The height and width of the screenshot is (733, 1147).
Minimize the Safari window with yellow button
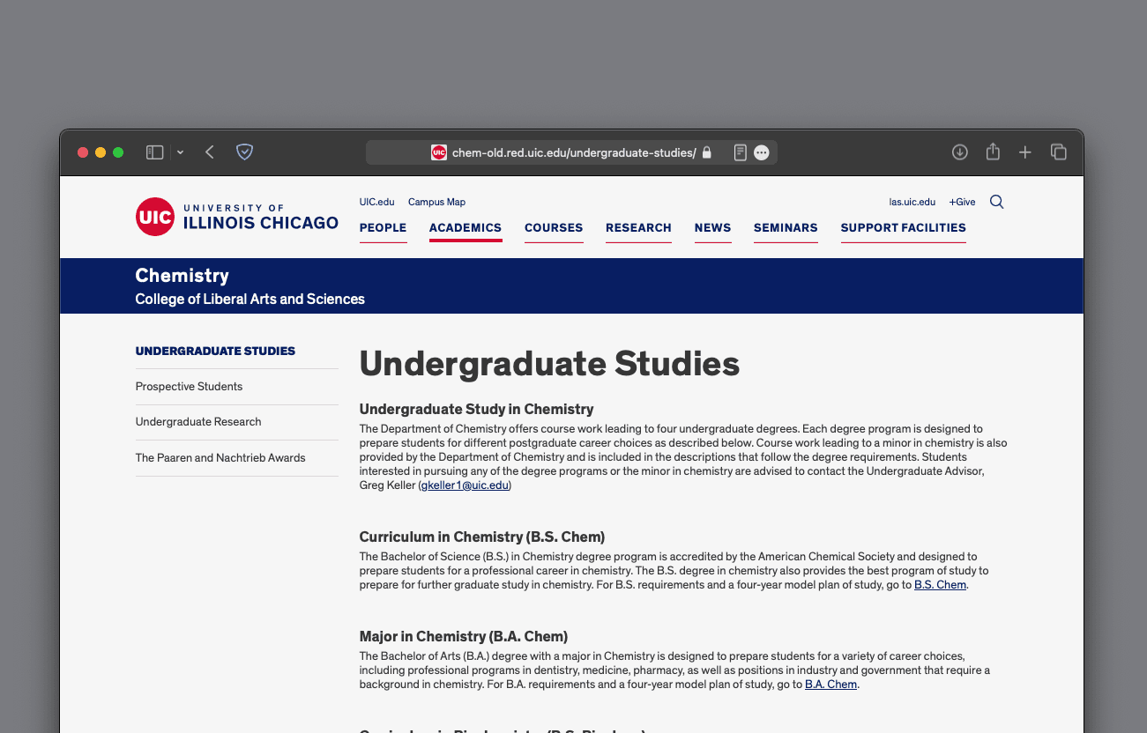(x=101, y=152)
